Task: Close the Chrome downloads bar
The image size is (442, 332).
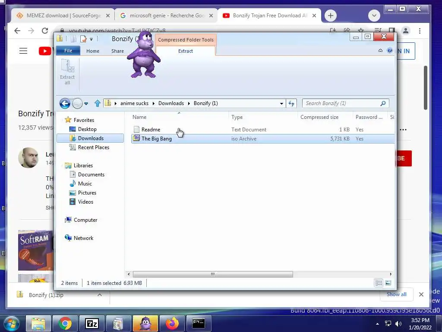Action: pos(421,294)
